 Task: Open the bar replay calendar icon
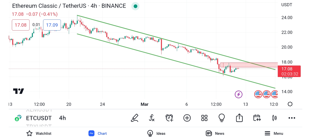[257, 118]
